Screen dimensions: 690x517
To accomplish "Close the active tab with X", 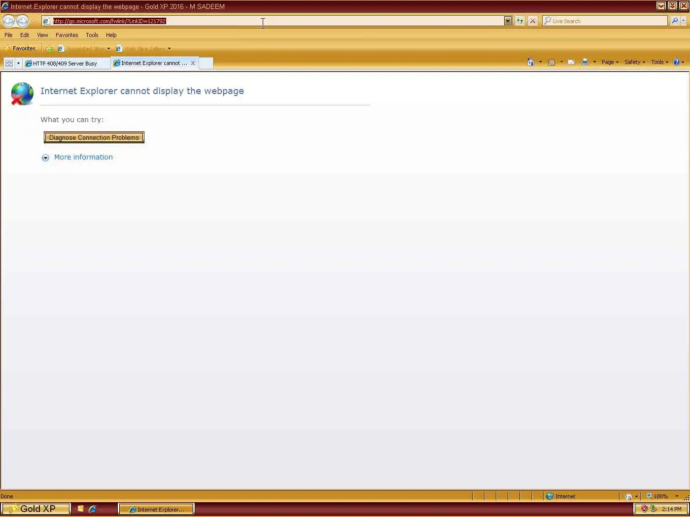I will tap(193, 63).
